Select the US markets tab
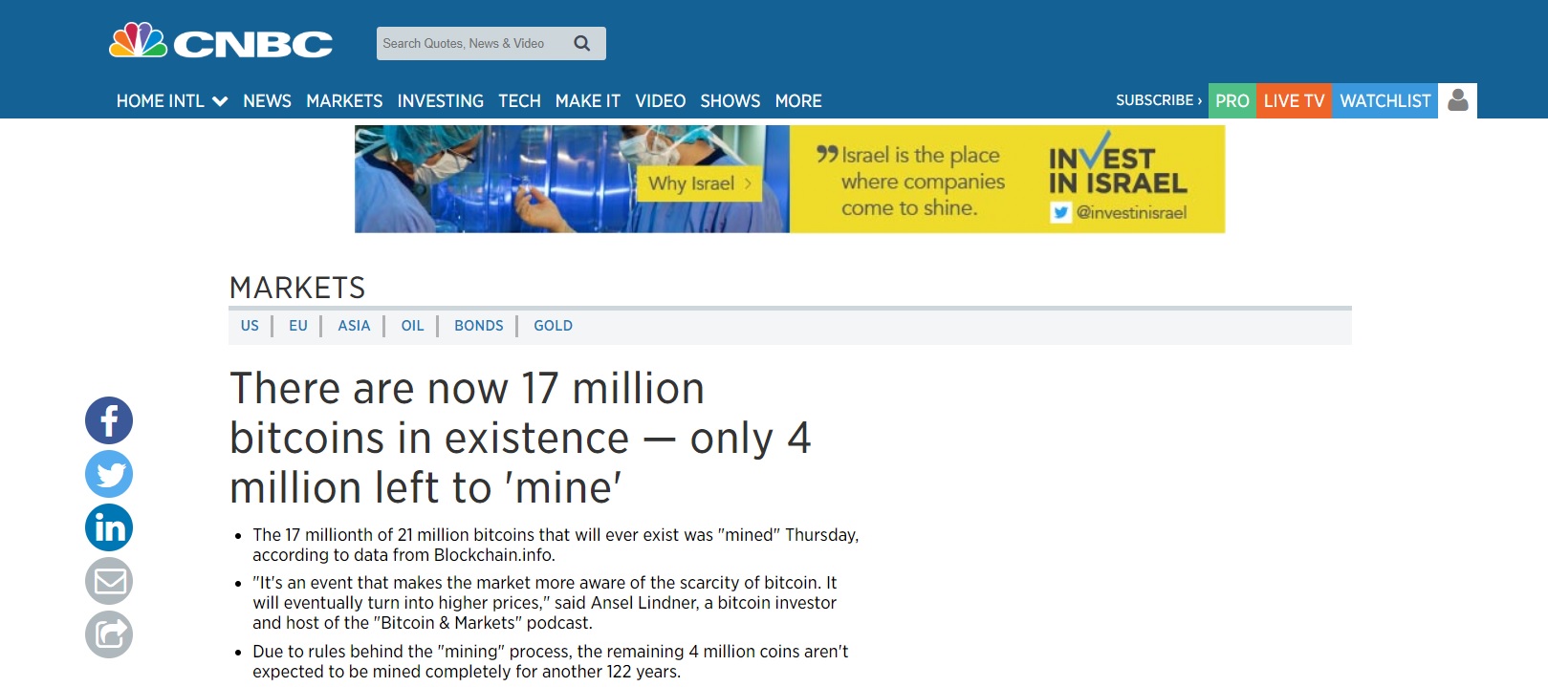This screenshot has width=1548, height=687. tap(250, 326)
